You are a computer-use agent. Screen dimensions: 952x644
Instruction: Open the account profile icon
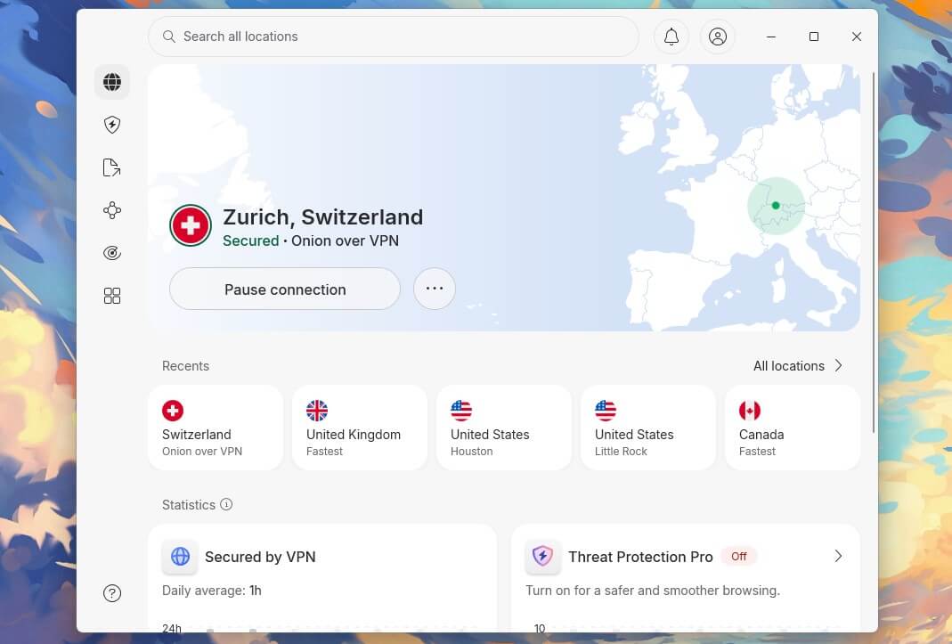pos(717,37)
